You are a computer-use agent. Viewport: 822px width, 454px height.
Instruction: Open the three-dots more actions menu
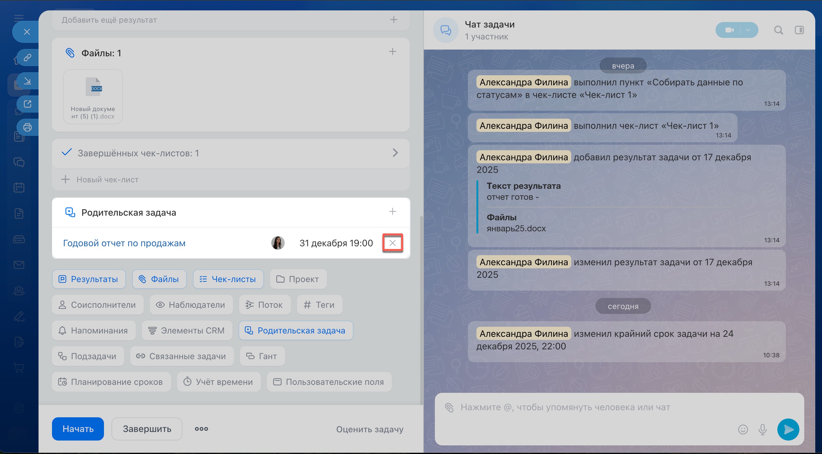click(x=201, y=429)
